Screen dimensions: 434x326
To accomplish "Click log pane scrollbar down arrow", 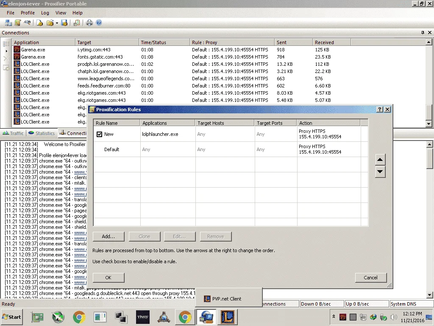I will (430, 295).
